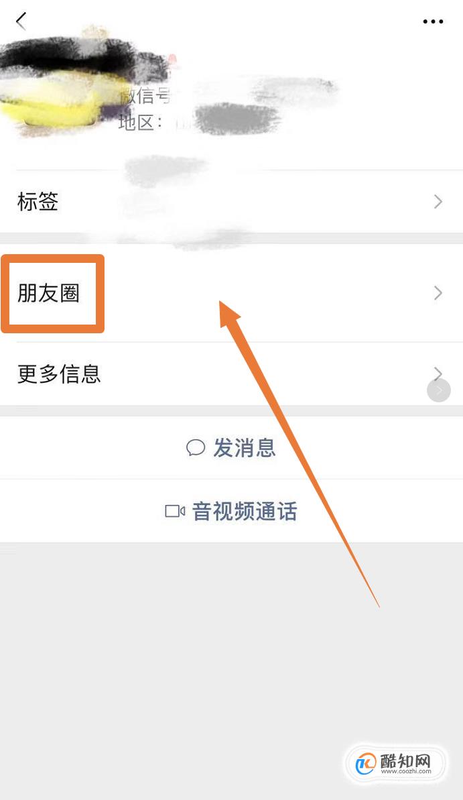Select the 微信号 WeChat ID label

146,95
